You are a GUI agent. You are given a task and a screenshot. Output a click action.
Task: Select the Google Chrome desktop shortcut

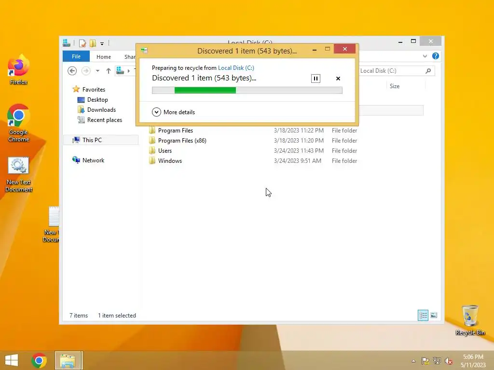point(19,123)
